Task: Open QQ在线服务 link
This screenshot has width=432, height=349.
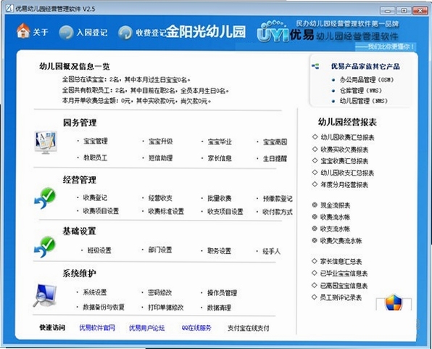Action: tap(196, 328)
